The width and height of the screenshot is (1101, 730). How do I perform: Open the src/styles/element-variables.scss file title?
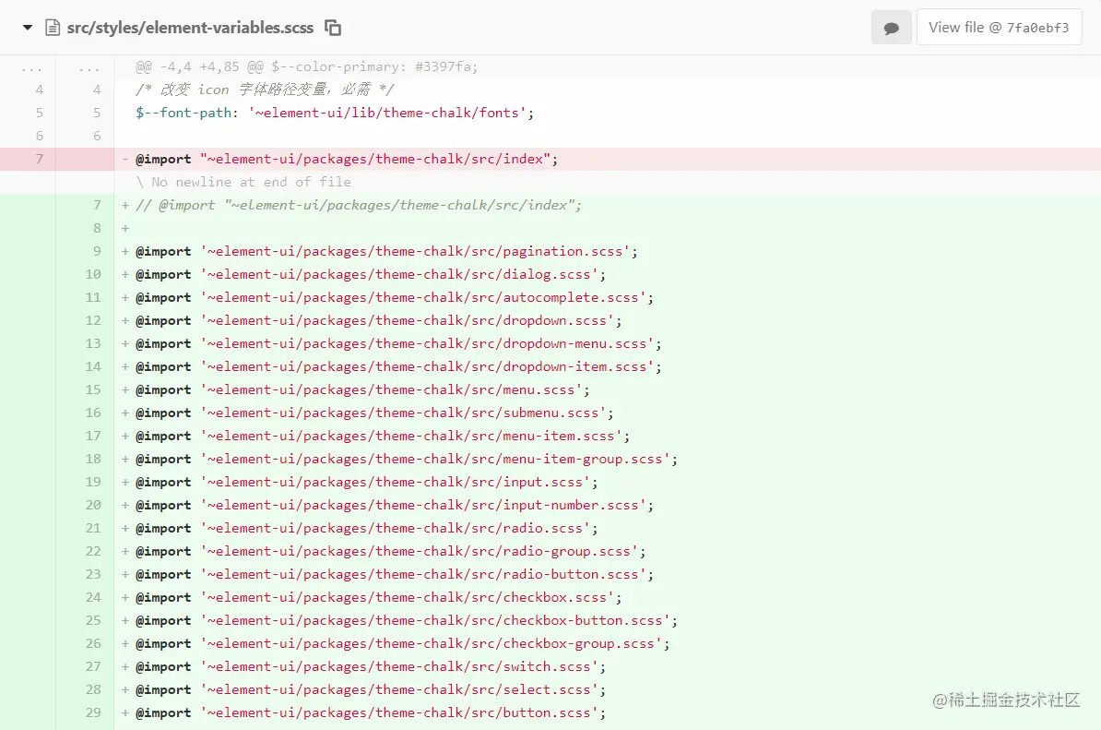(190, 28)
